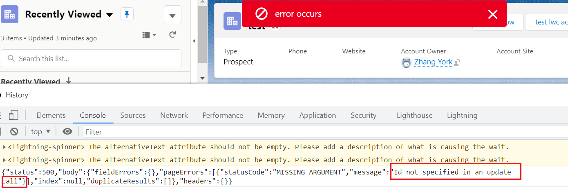Click the Search this list field
This screenshot has height=192, width=568.
tap(91, 59)
